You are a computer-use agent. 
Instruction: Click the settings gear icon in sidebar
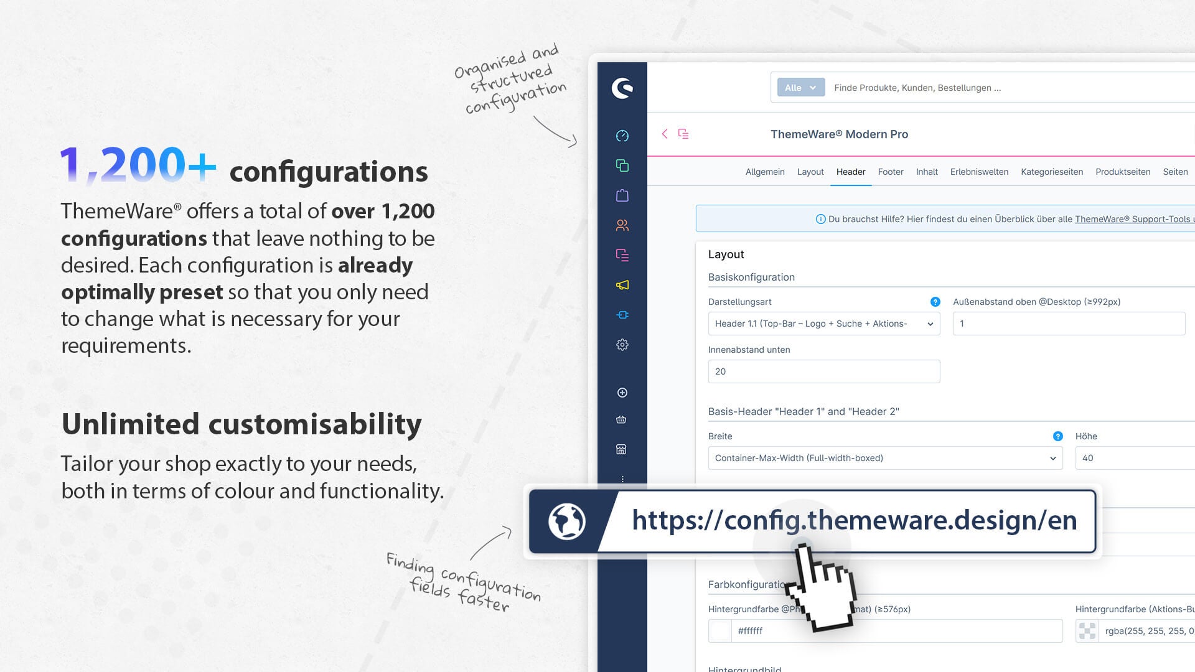621,344
